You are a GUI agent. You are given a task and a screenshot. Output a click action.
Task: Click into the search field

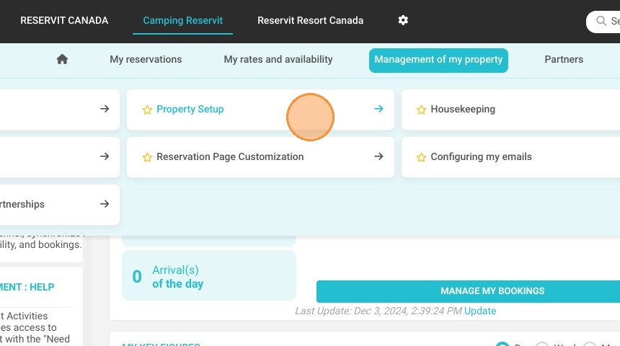[x=603, y=22]
